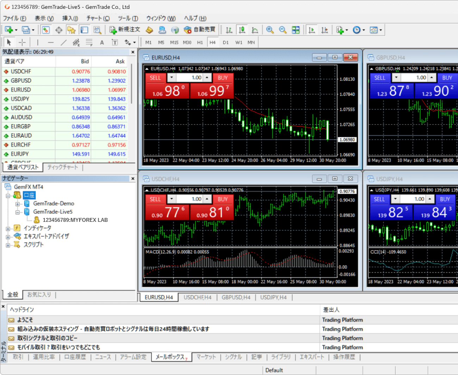Expand the templates dropdown arrow

tap(380, 30)
